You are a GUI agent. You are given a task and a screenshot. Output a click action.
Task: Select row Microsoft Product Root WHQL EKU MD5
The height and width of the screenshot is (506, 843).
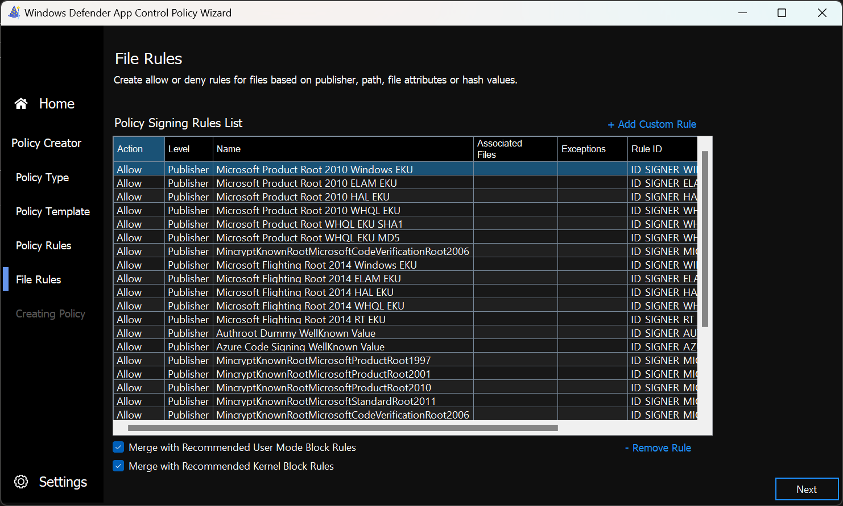tap(405, 237)
